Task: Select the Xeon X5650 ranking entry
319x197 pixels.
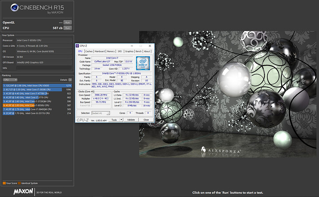Action: coord(37,85)
